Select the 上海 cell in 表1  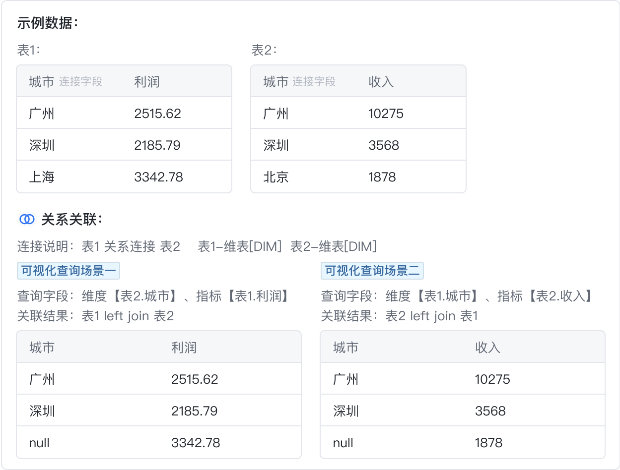[42, 177]
